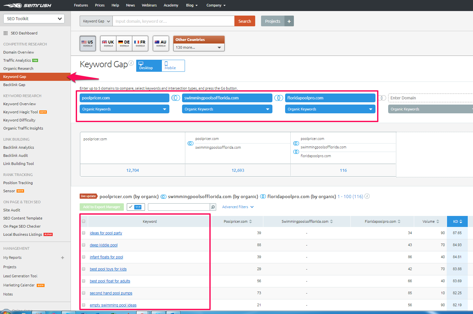Open fourth domain Organic Keywords dropdown
The image size is (473, 314).
pos(430,109)
